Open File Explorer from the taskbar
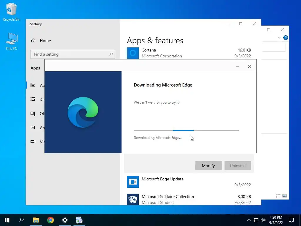301x226 pixels. click(36, 220)
